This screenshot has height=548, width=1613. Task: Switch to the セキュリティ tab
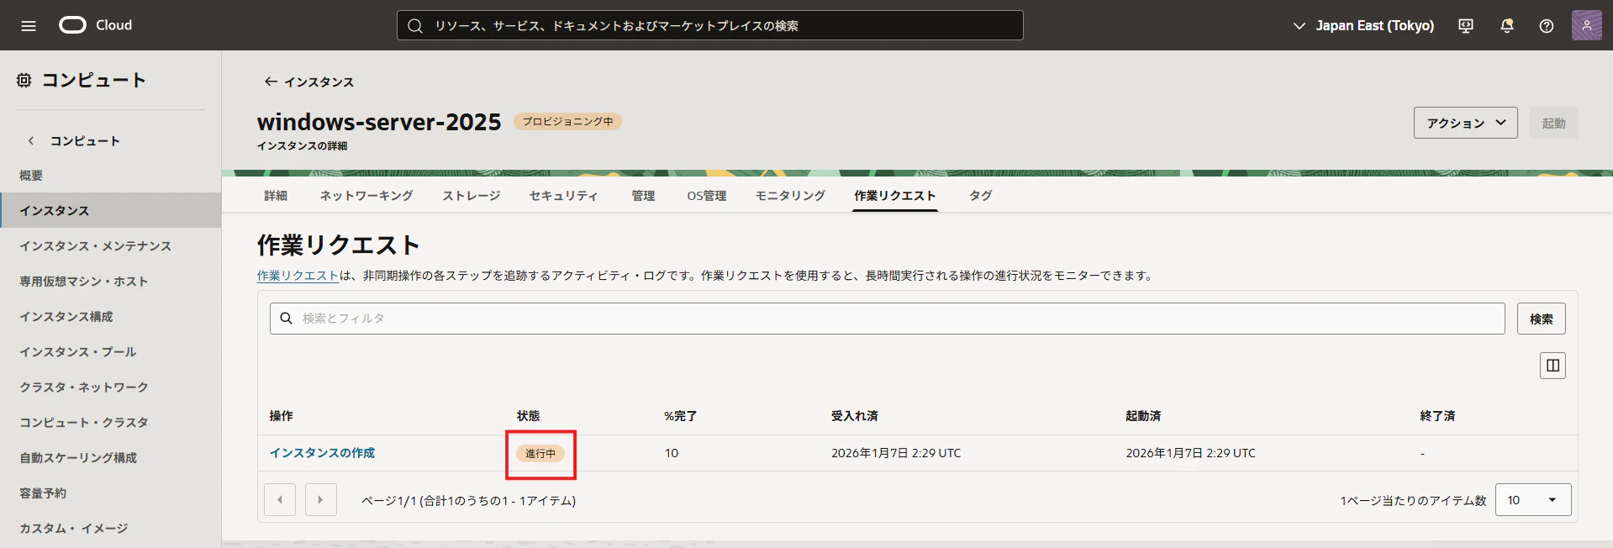pos(563,196)
